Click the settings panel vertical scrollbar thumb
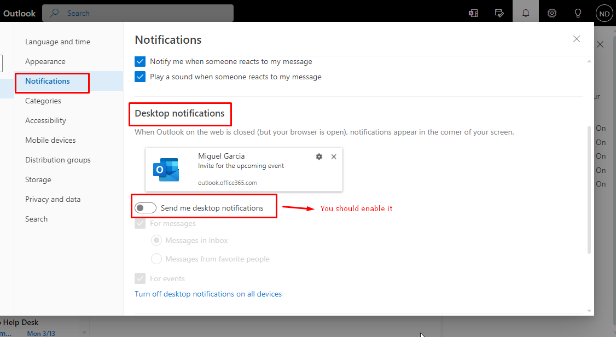Viewport: 616px width, 337px height. click(x=589, y=190)
